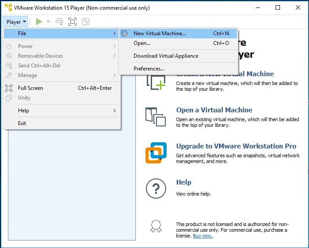Click Upgrade to VMware Workstation Pro heading
The image size is (309, 248).
tap(236, 146)
